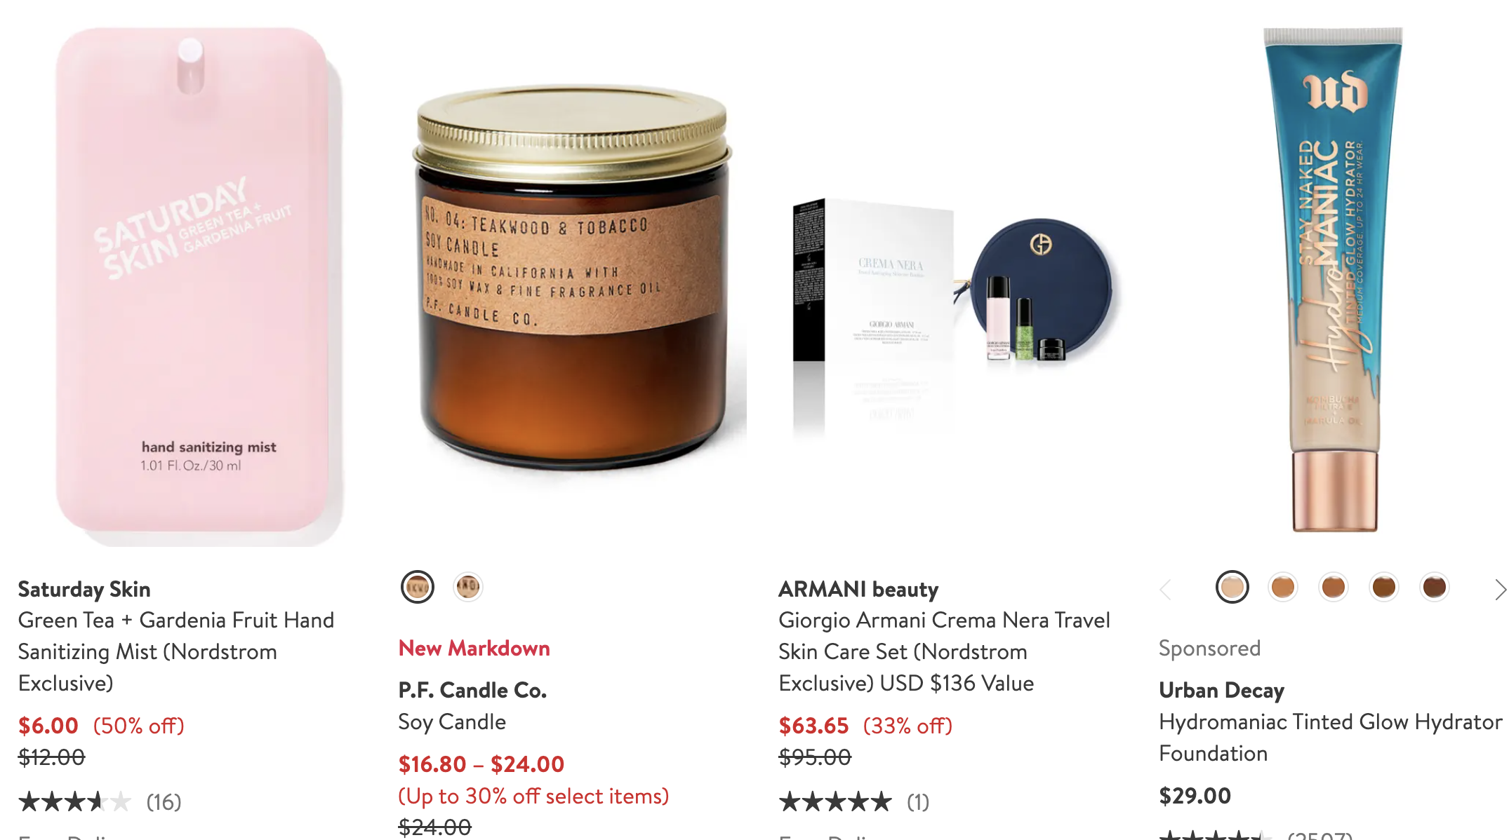The image size is (1509, 840).
Task: Open Giorgio Armani Crema Nera Travel Set link
Action: tap(945, 651)
